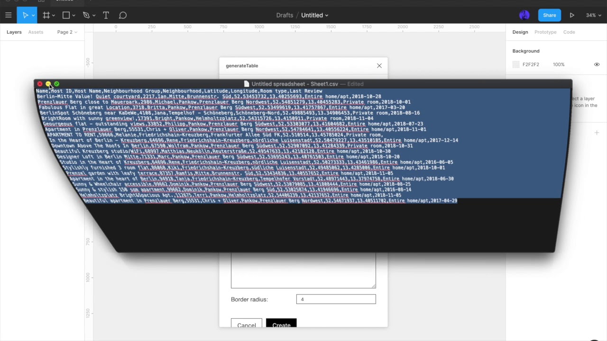Screen dimensions: 607x341
Task: Select the Rectangle shape tool
Action: pos(66,15)
